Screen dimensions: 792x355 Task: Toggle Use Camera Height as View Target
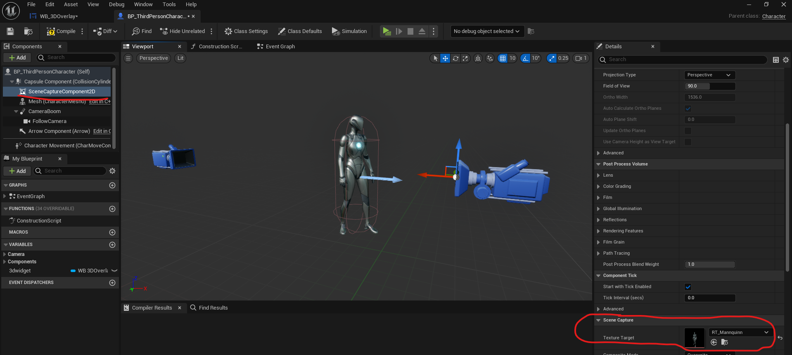(688, 142)
